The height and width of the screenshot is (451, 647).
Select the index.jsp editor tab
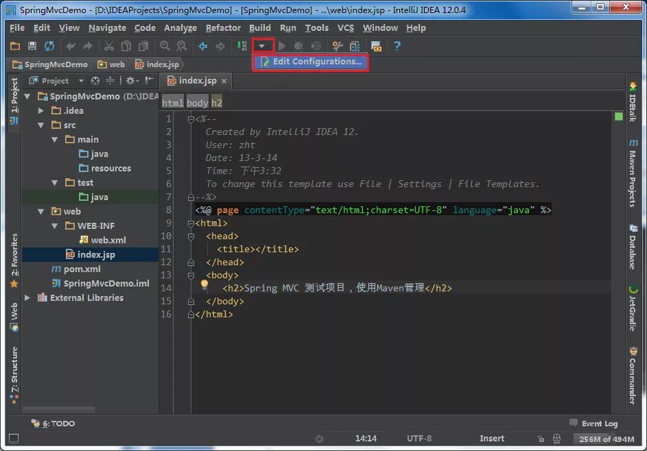pos(196,81)
